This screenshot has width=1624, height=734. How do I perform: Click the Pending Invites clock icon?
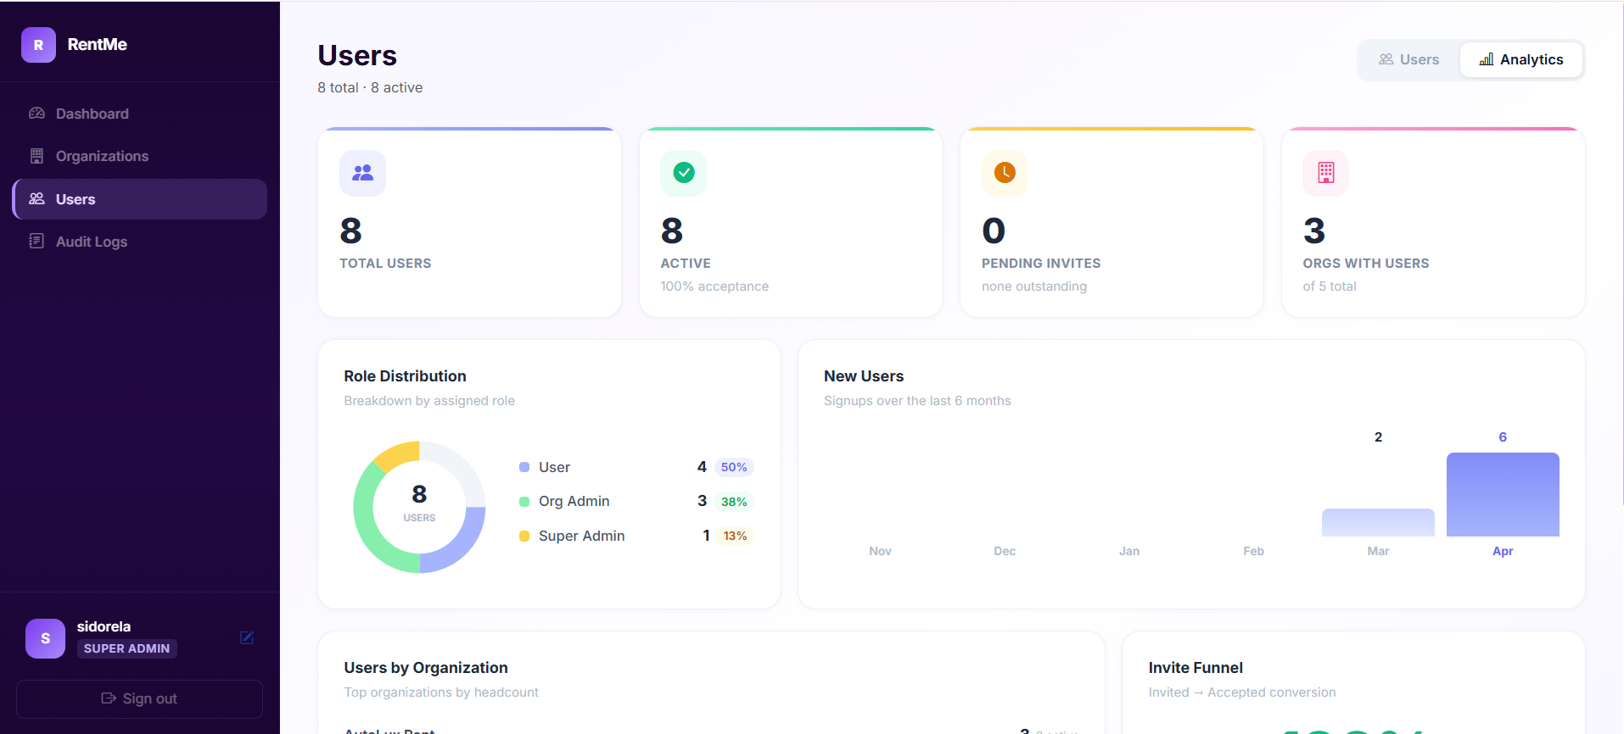click(x=1004, y=173)
